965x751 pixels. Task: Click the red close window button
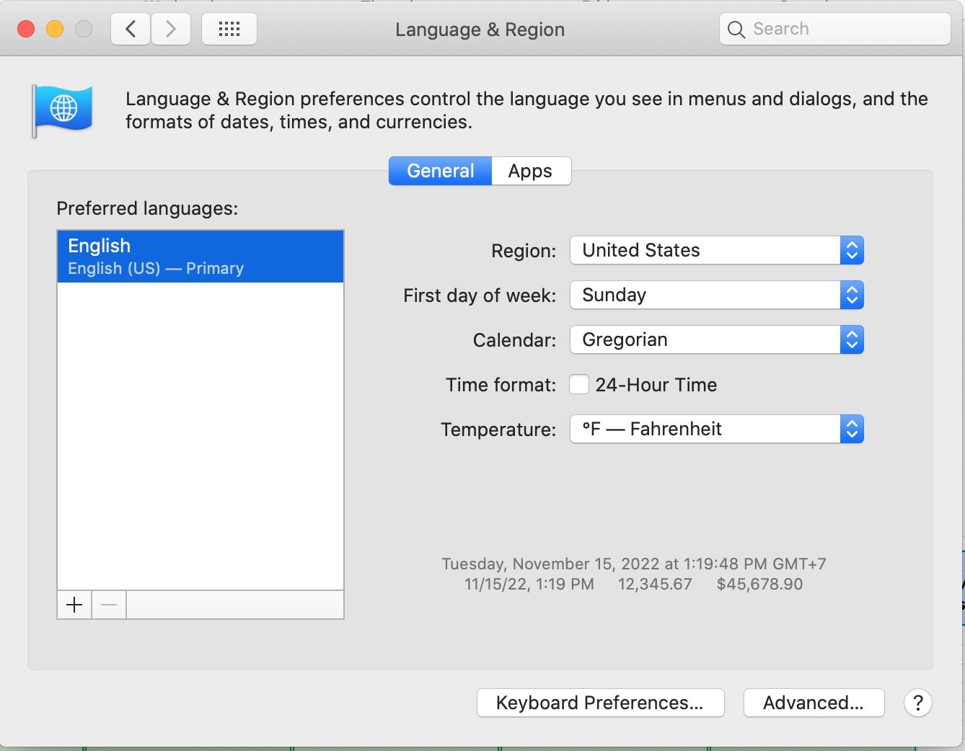coord(26,29)
